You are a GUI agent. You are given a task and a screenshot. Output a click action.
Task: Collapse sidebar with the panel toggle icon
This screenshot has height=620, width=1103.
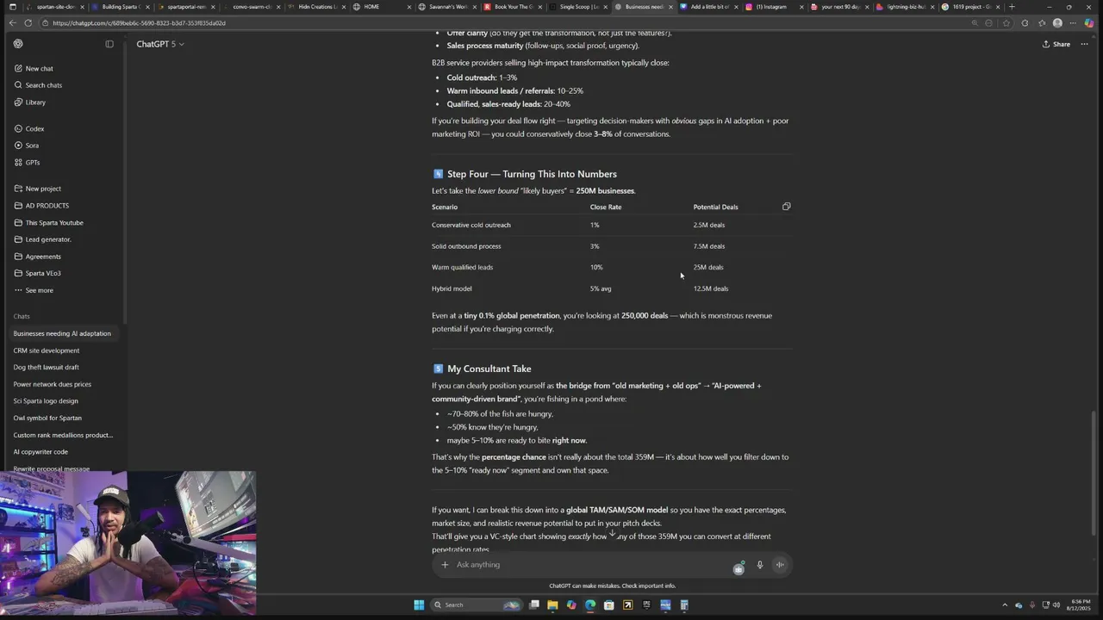[109, 44]
